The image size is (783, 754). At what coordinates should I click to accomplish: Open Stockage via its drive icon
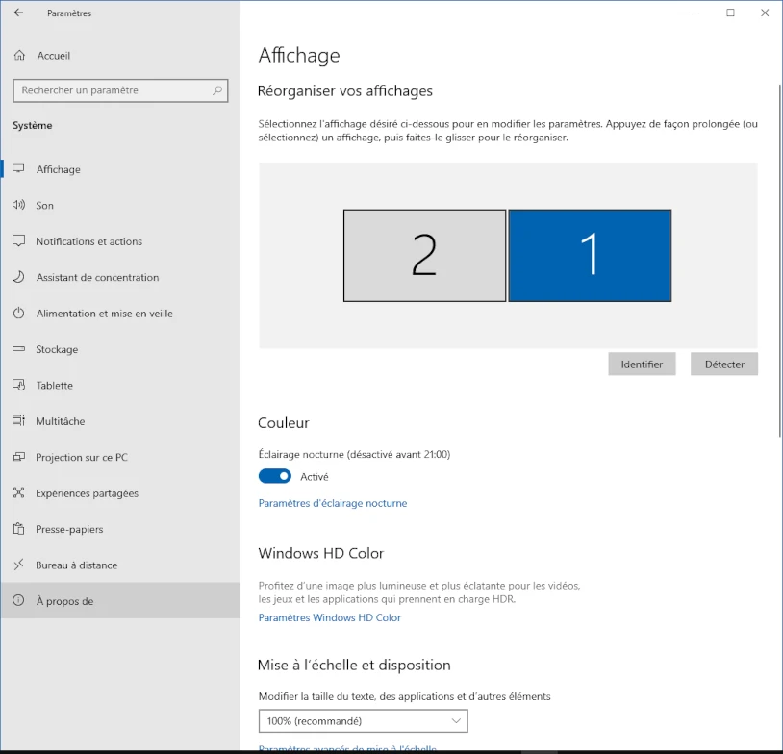(x=20, y=349)
